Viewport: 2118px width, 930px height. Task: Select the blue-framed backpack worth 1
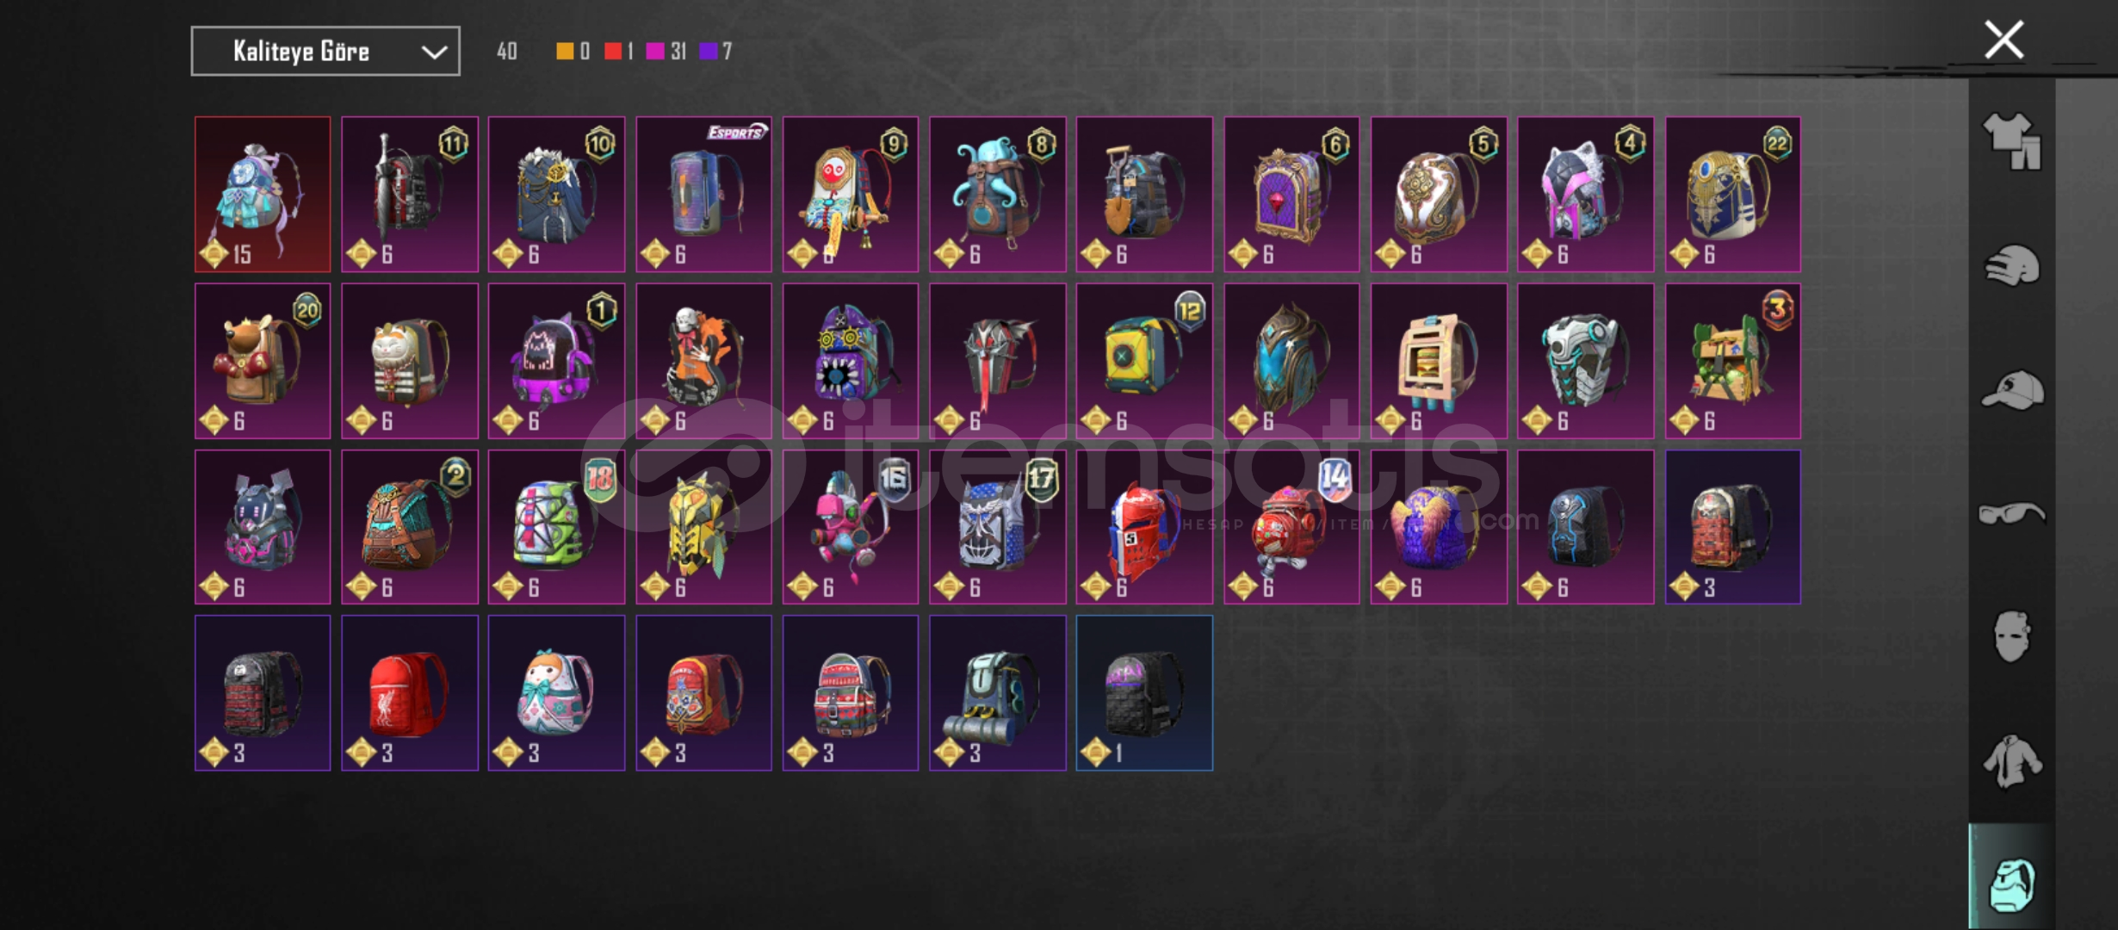1144,693
